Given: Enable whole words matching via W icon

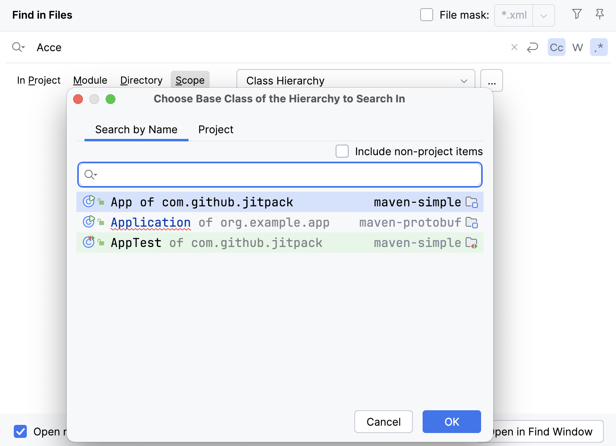Looking at the screenshot, I should click(x=577, y=47).
